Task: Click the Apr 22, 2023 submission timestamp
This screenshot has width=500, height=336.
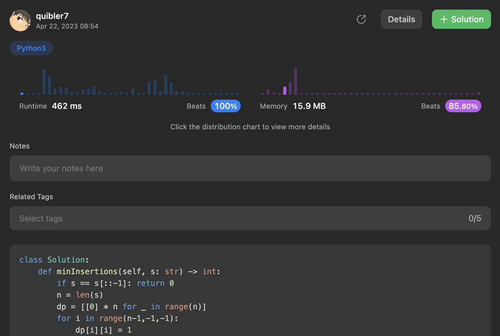Action: point(67,26)
